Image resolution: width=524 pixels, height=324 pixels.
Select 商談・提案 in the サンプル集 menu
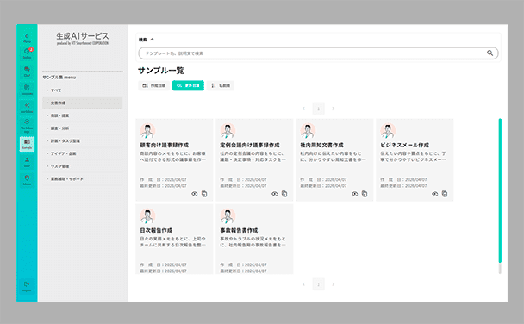(83, 115)
